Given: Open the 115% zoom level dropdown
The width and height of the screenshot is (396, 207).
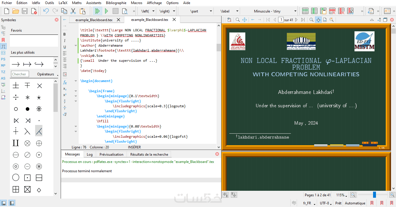Looking at the screenshot, I should (x=342, y=195).
